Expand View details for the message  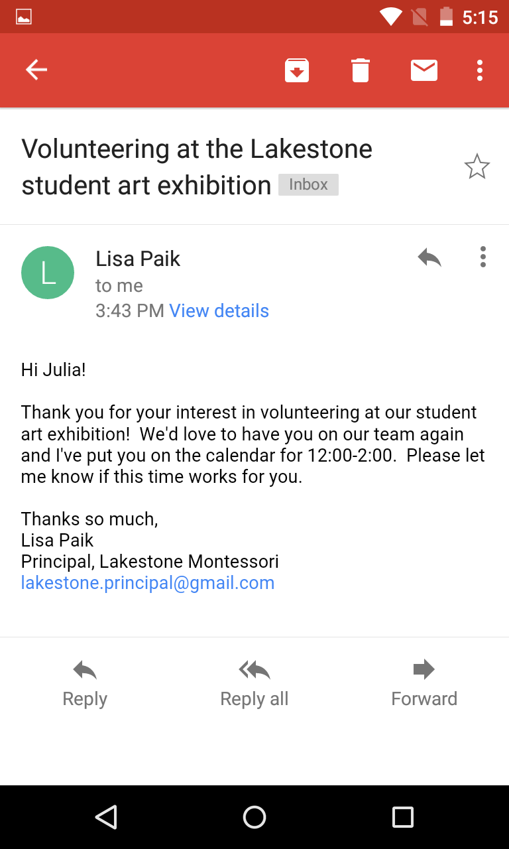click(219, 311)
